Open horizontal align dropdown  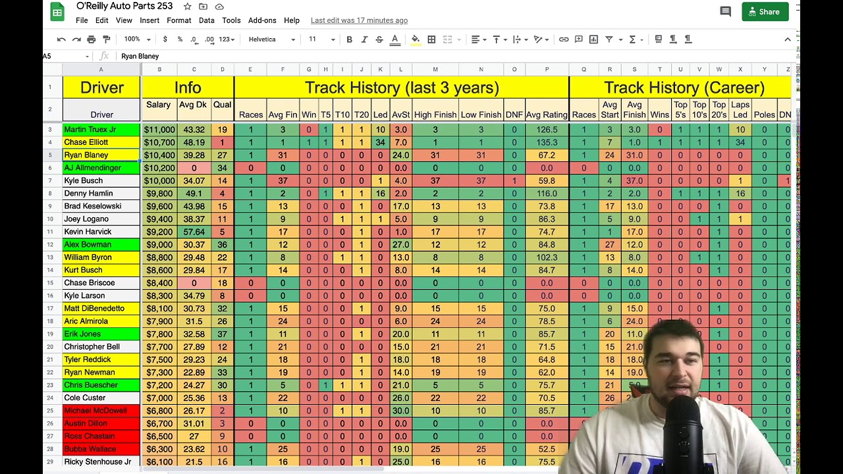[478, 39]
